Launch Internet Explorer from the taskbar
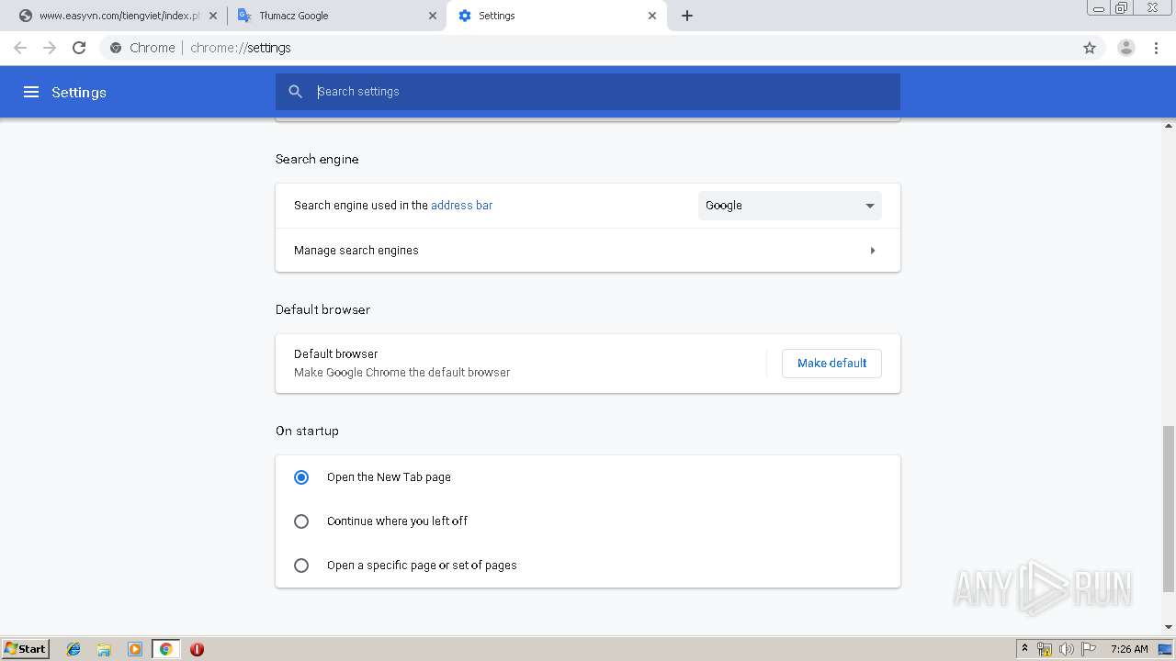1176x661 pixels. pyautogui.click(x=73, y=649)
